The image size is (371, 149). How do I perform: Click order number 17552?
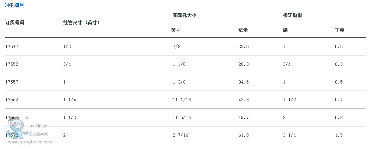tap(12, 64)
